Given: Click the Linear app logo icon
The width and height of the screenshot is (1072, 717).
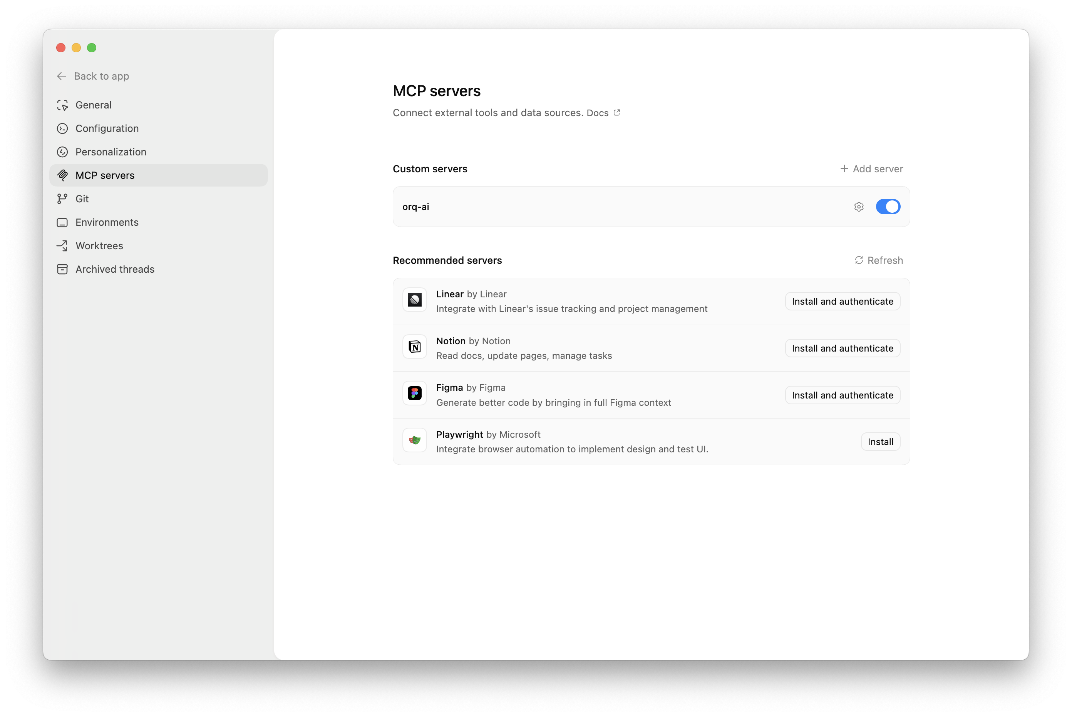Looking at the screenshot, I should tap(415, 300).
